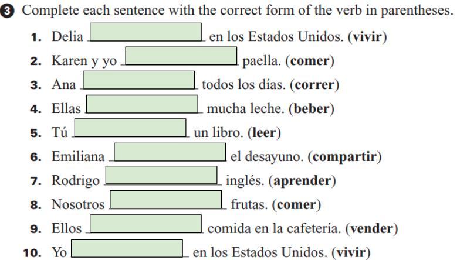The width and height of the screenshot is (467, 260).
Task: Click the blank after Karen y yo
Action: pyautogui.click(x=181, y=56)
